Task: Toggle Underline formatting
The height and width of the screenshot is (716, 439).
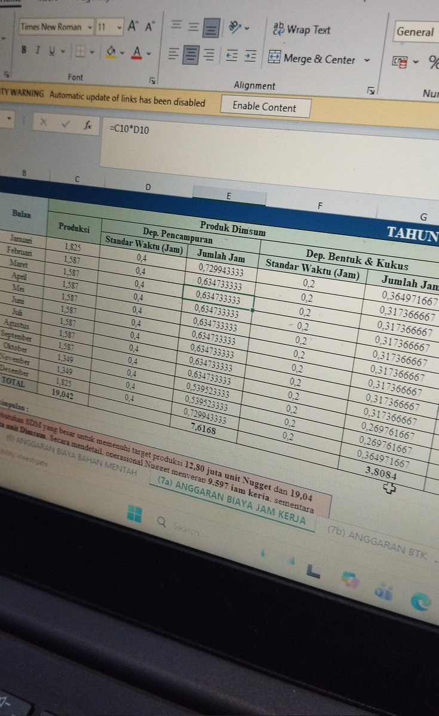Action: tap(51, 51)
